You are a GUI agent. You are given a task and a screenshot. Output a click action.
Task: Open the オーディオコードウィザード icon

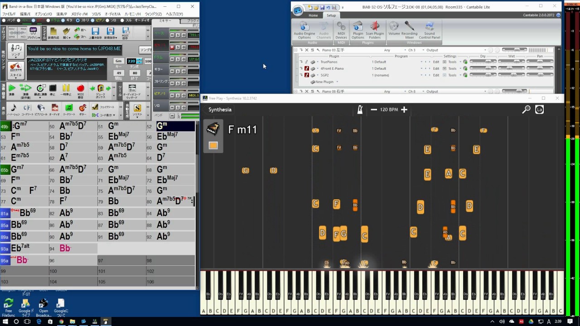point(132,91)
